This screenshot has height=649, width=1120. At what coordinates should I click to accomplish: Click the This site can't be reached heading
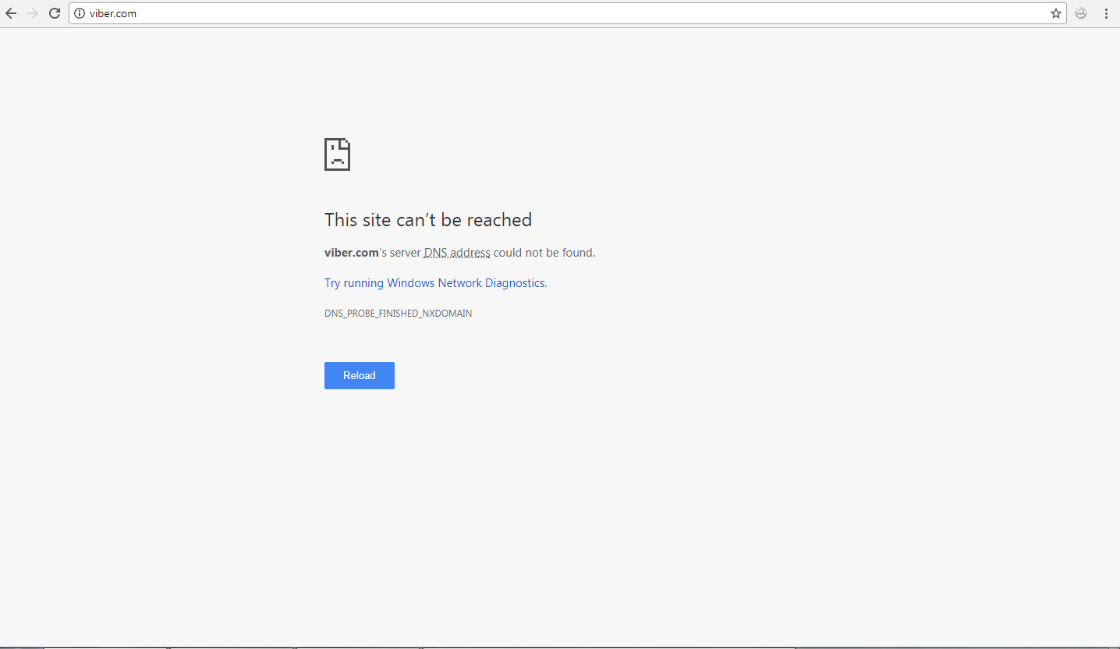coord(428,220)
